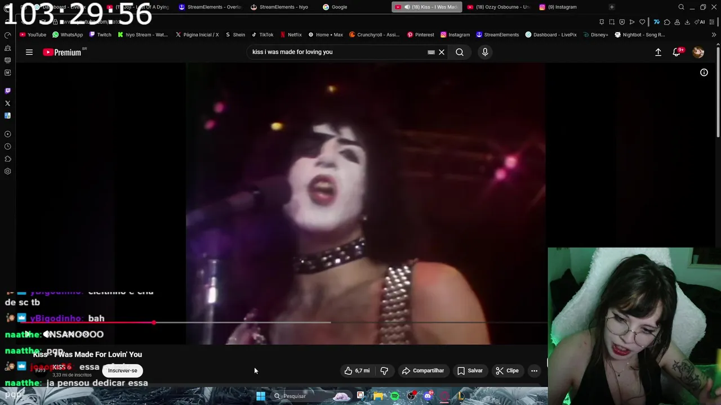Open the Pinterest bookmark
The width and height of the screenshot is (721, 405).
421,34
